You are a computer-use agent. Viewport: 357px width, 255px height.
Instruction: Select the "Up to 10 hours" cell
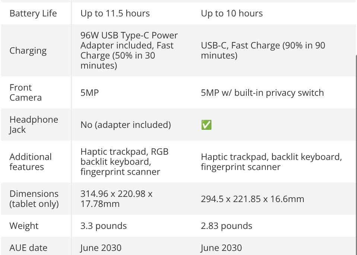point(232,13)
